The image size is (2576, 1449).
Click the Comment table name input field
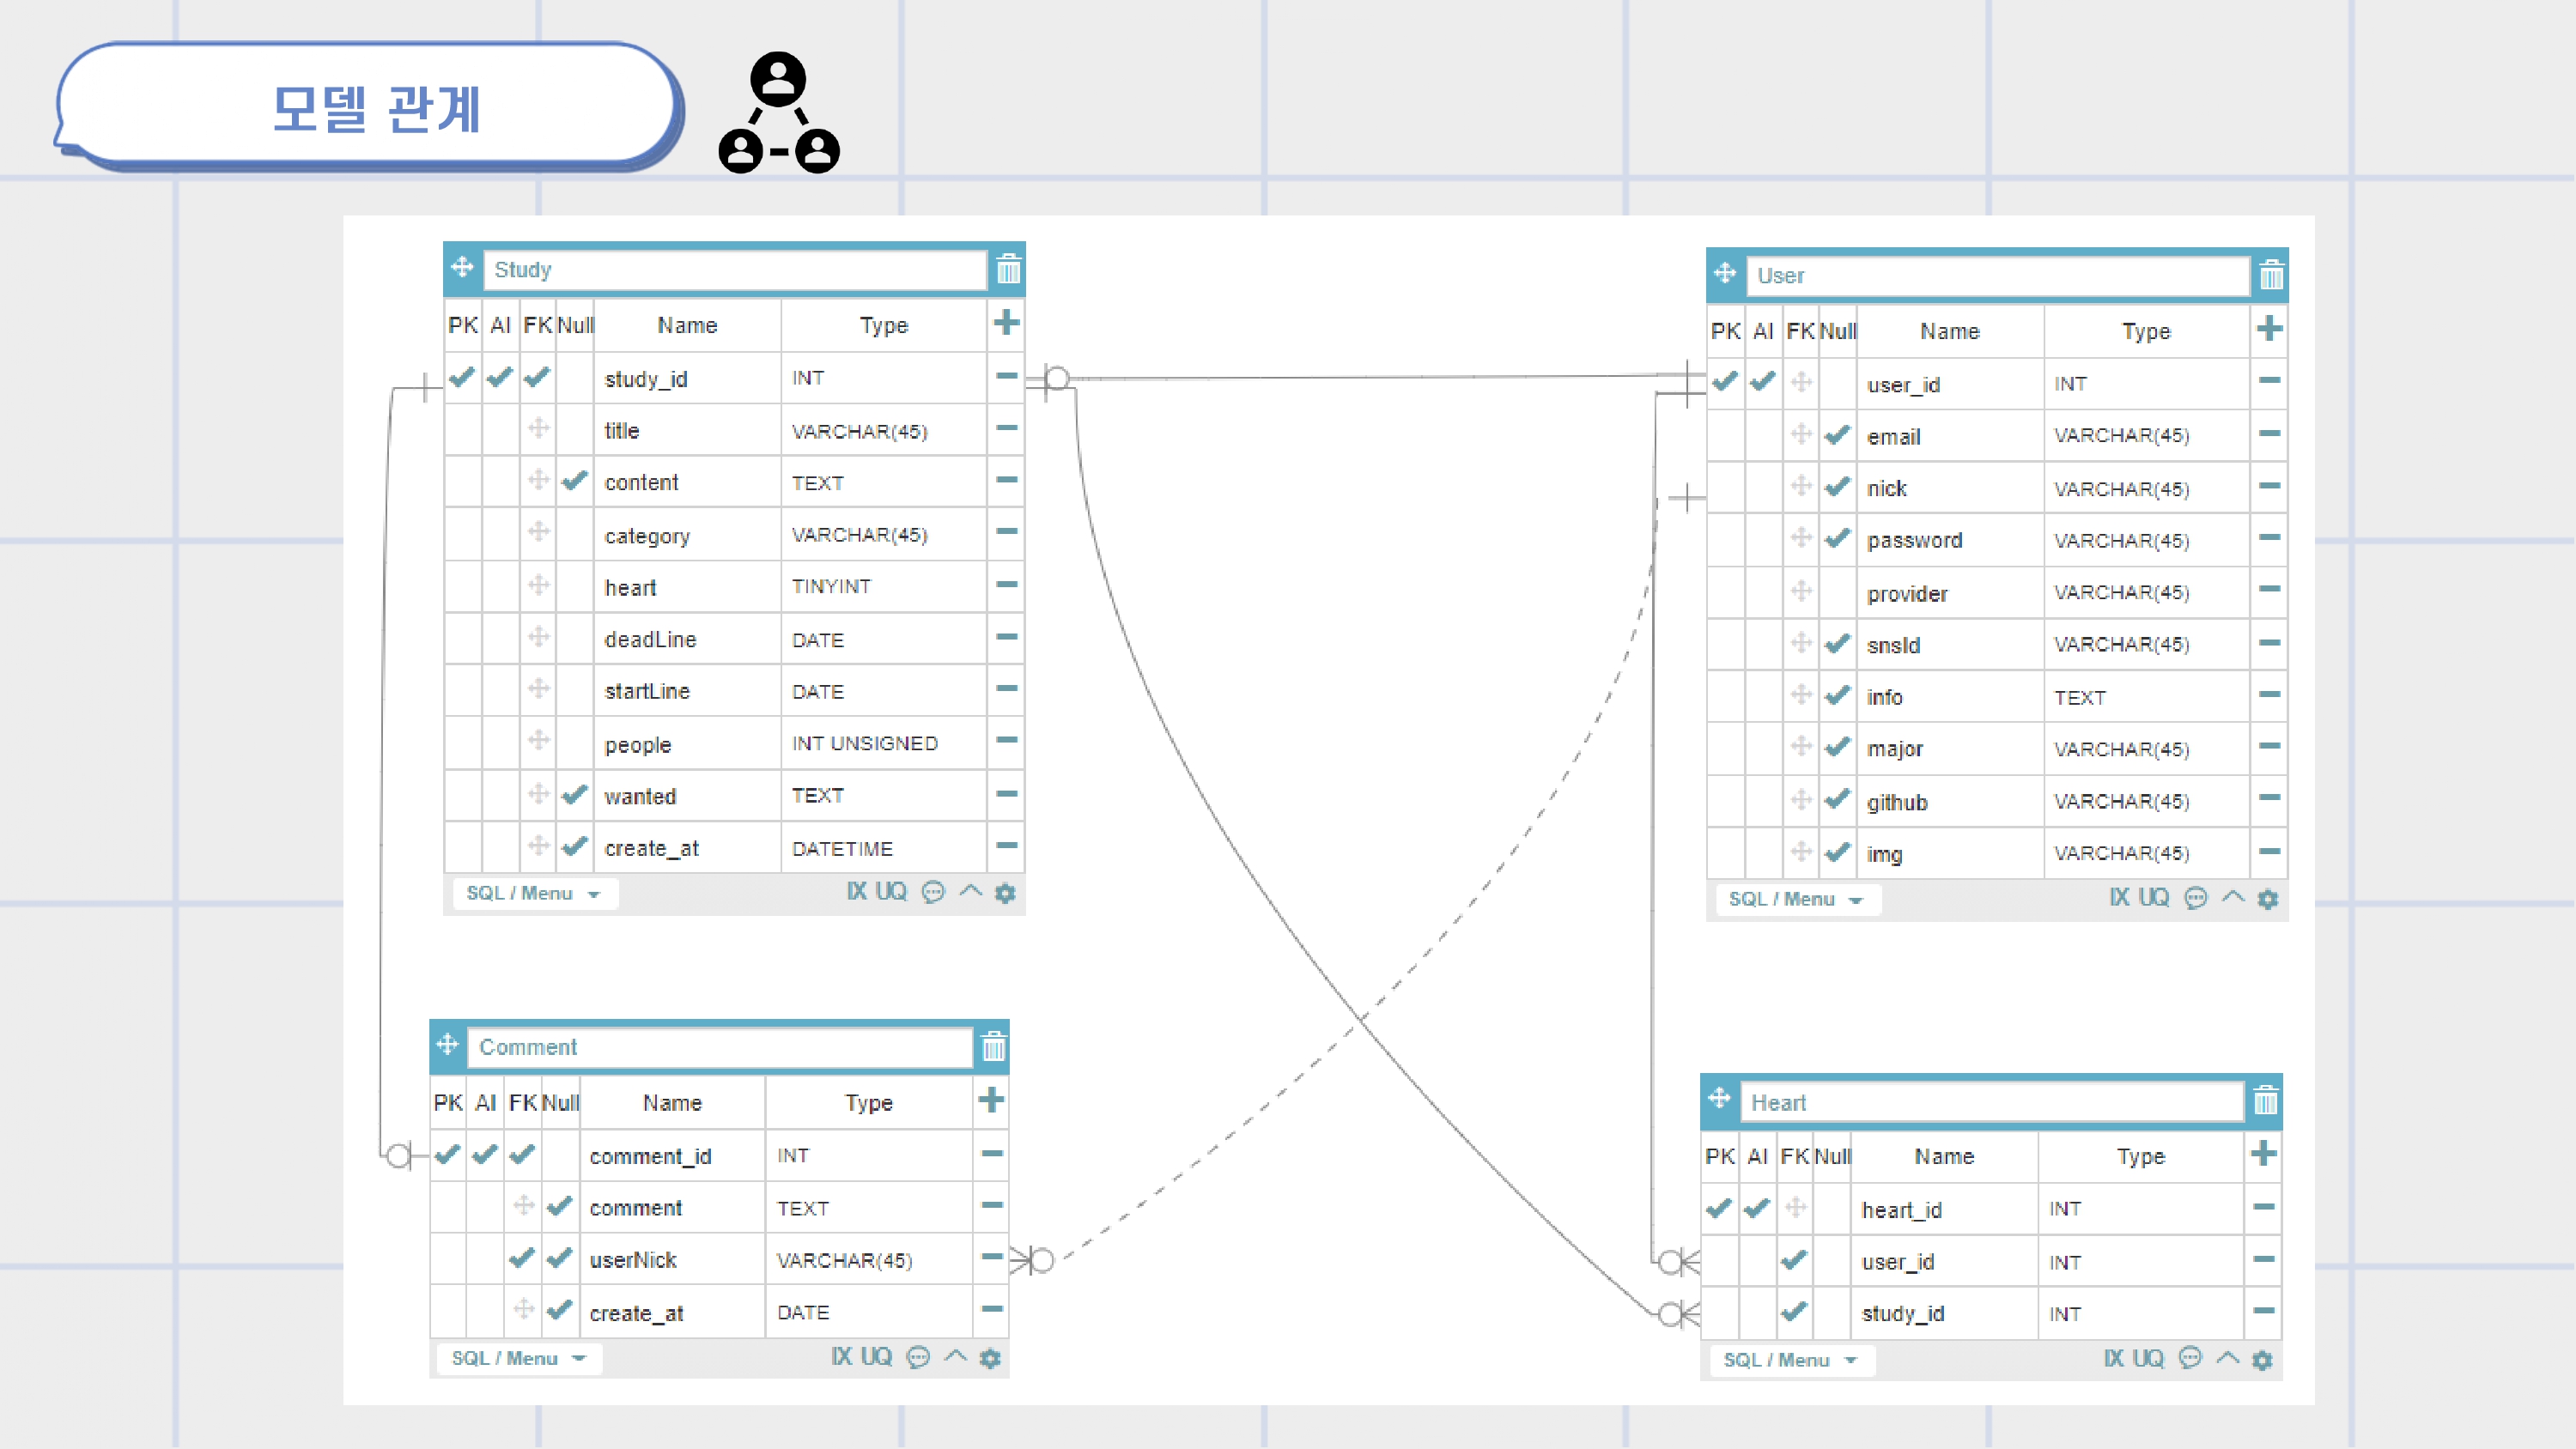[x=720, y=1047]
